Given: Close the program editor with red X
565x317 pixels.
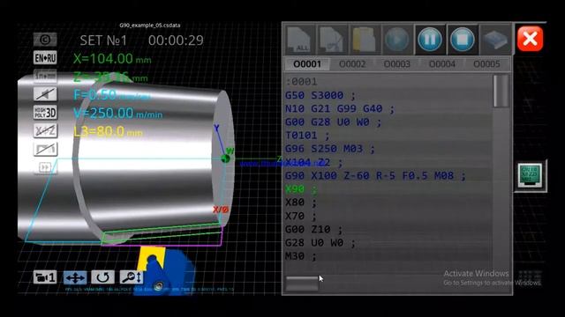Looking at the screenshot, I should [x=530, y=39].
